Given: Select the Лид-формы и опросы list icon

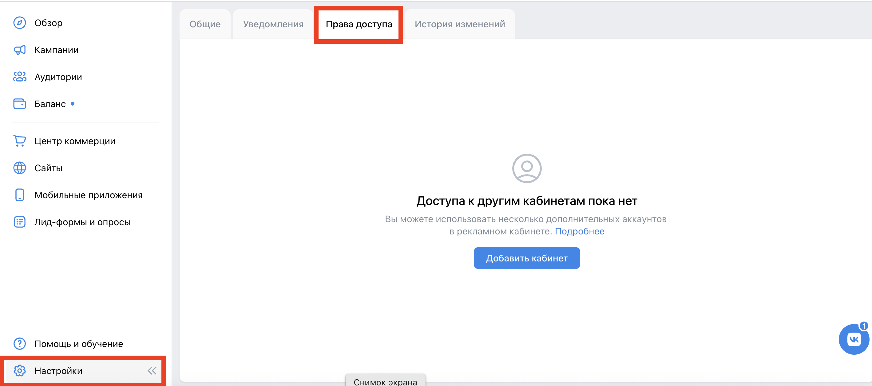Looking at the screenshot, I should [x=19, y=222].
